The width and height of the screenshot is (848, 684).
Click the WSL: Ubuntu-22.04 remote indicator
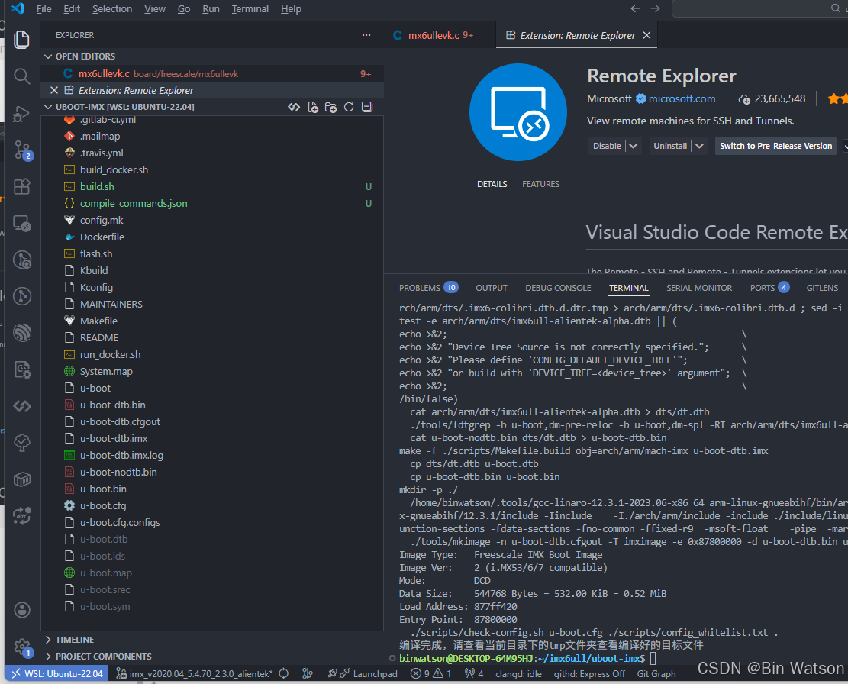pos(57,674)
